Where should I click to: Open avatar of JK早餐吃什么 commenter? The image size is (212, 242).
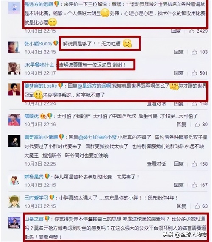[x=14, y=68]
